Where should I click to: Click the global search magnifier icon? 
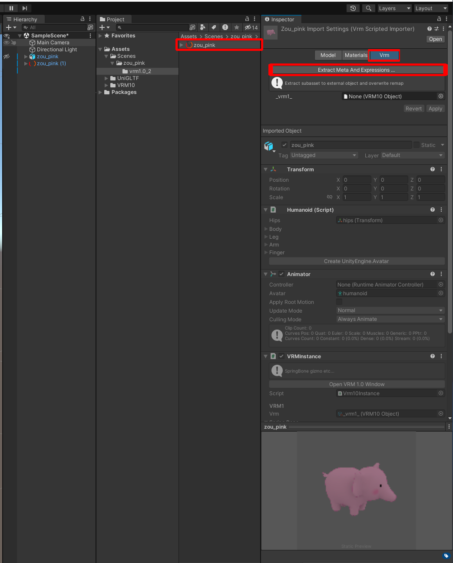click(x=368, y=8)
